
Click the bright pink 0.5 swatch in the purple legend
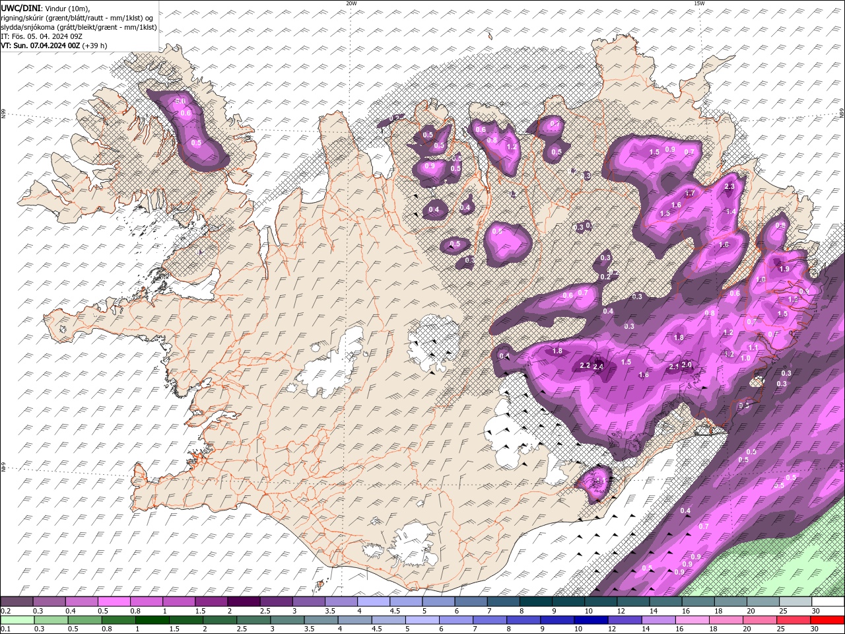pyautogui.click(x=114, y=601)
